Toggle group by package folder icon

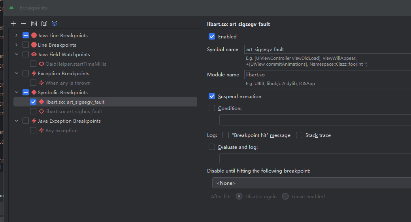pos(34,24)
